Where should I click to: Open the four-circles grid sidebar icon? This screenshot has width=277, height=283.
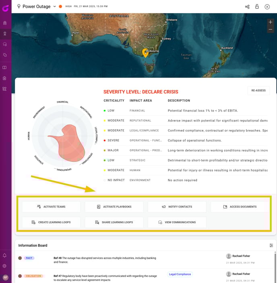(4, 89)
